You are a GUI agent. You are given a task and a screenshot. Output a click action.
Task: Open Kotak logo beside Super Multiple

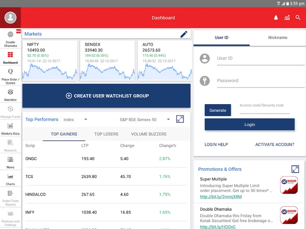(289, 185)
